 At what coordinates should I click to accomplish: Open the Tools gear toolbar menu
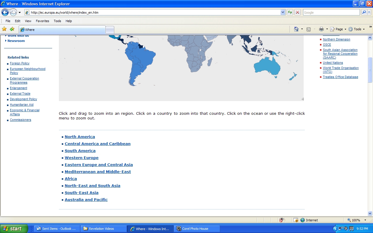click(x=356, y=29)
